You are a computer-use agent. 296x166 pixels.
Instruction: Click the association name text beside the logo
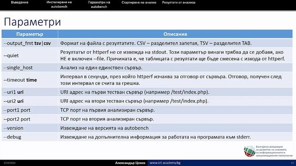click(274, 151)
